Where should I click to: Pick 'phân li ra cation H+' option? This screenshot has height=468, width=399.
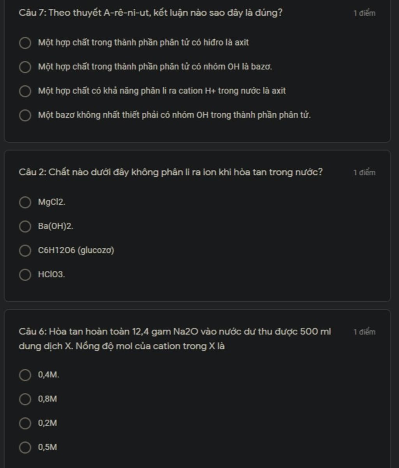25,91
